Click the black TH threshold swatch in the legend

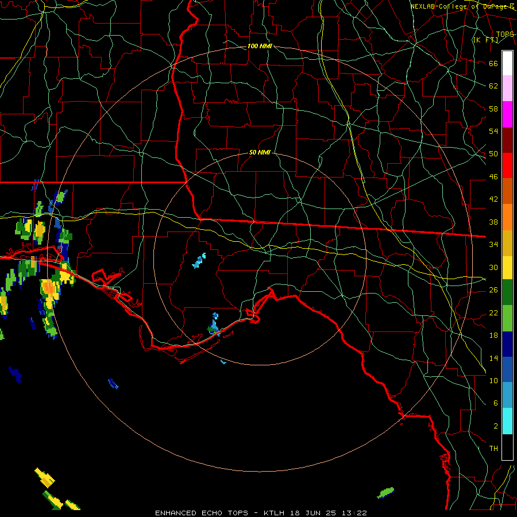pyautogui.click(x=507, y=447)
